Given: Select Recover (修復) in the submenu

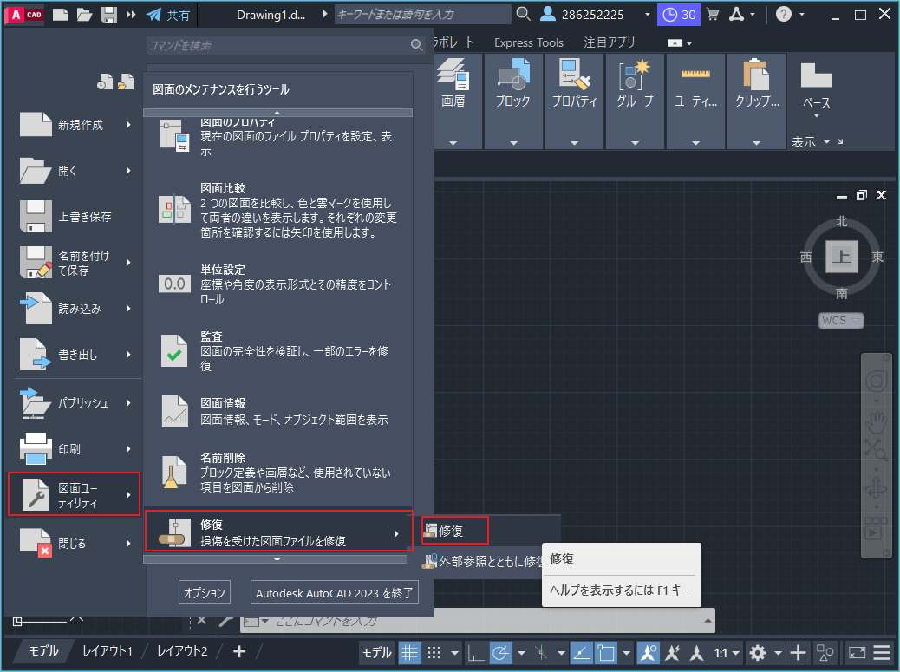Looking at the screenshot, I should [454, 531].
